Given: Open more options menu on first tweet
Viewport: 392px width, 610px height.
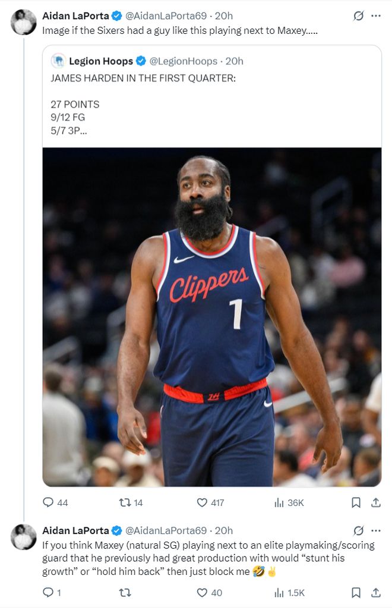Looking at the screenshot, I should 376,16.
